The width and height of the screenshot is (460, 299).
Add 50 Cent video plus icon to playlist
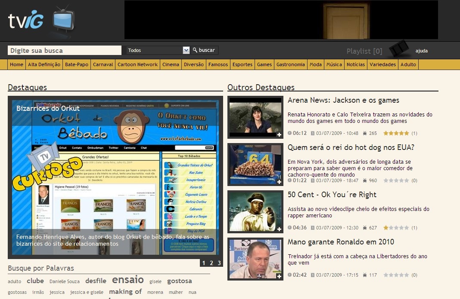(x=279, y=229)
